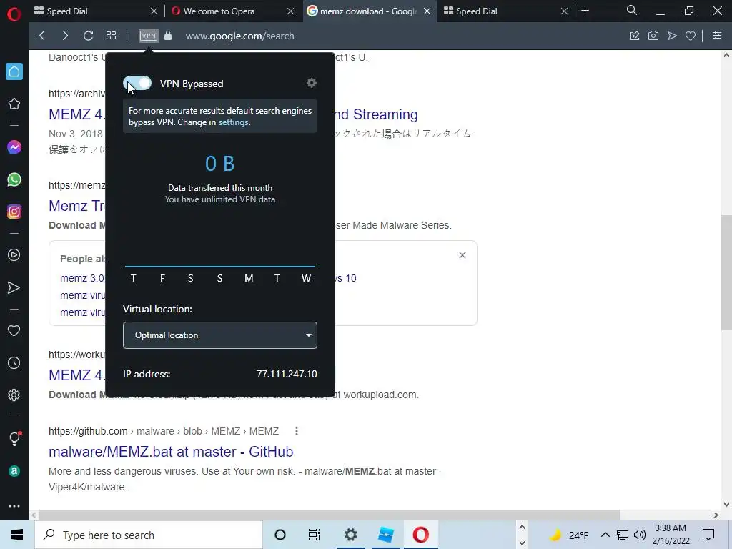Open the green 'a' sidebar extension

[14, 471]
